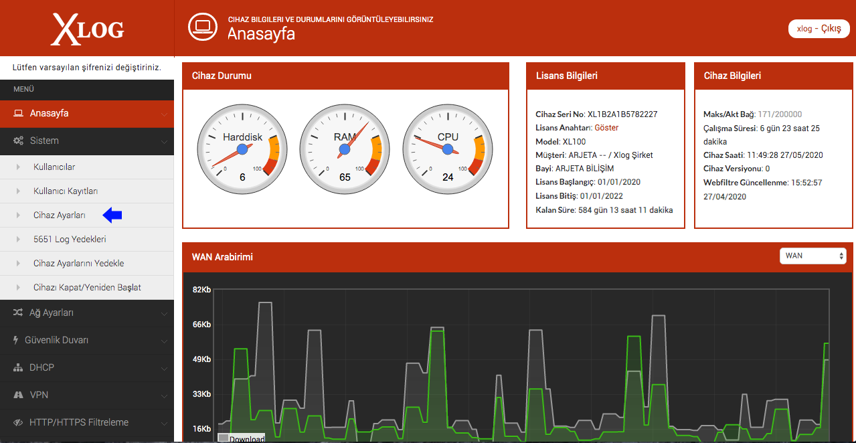Click the gears icon next to Sistem

pyautogui.click(x=18, y=141)
